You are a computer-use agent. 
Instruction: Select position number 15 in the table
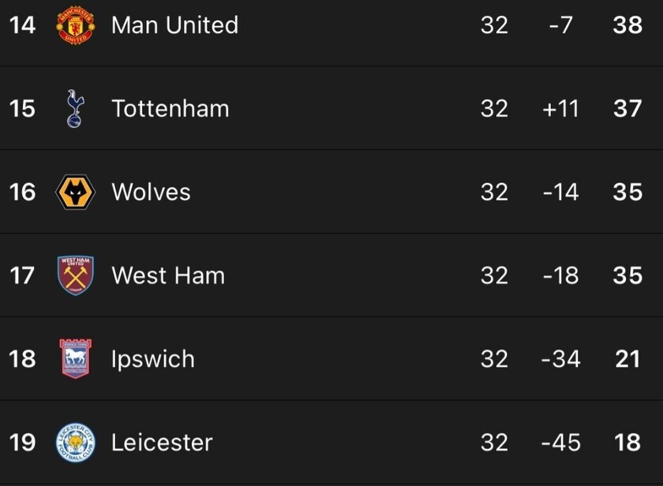tap(22, 109)
